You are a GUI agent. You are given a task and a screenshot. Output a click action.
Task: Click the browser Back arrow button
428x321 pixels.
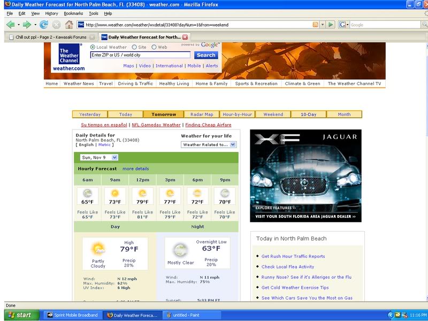click(x=11, y=25)
